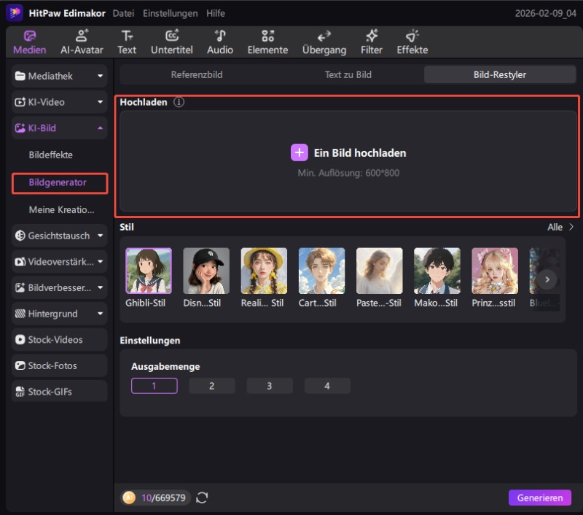The width and height of the screenshot is (583, 515).
Task: Open the Untertitel toolbar section
Action: tap(171, 42)
